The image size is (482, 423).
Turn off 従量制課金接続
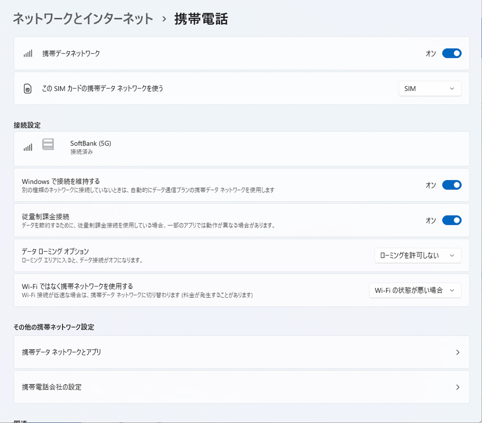pos(452,220)
